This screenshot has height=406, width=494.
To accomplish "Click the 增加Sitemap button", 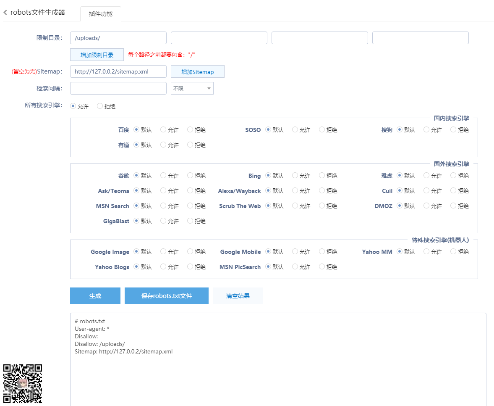I will tap(198, 71).
